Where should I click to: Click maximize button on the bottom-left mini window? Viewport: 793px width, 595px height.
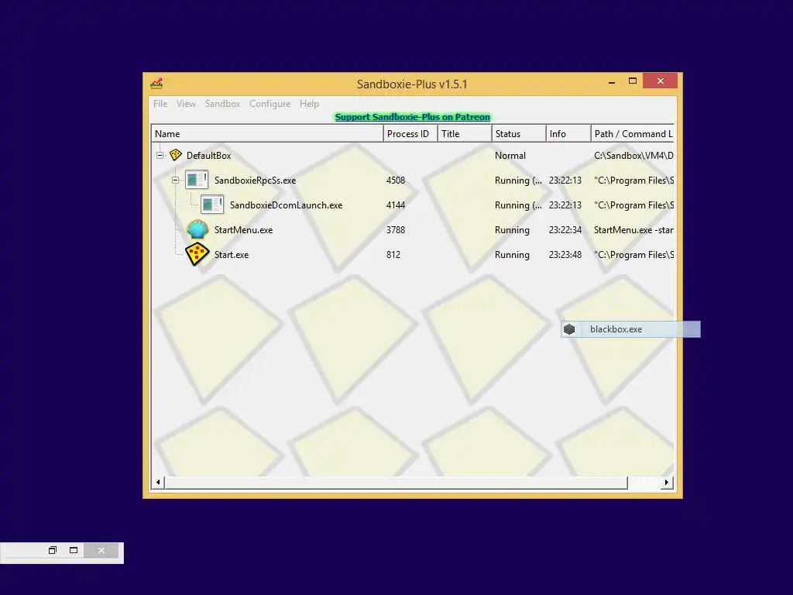tap(74, 551)
